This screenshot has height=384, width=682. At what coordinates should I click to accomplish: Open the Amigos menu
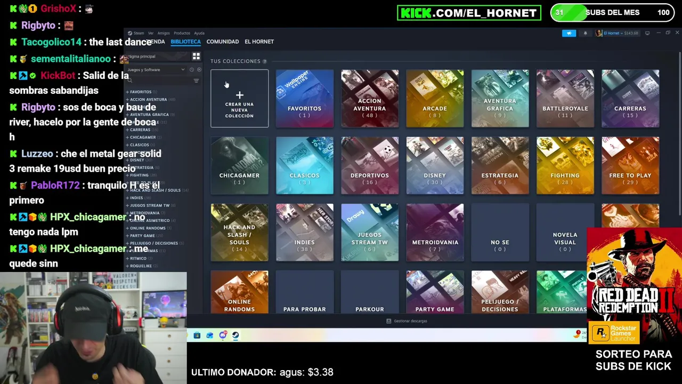point(164,33)
